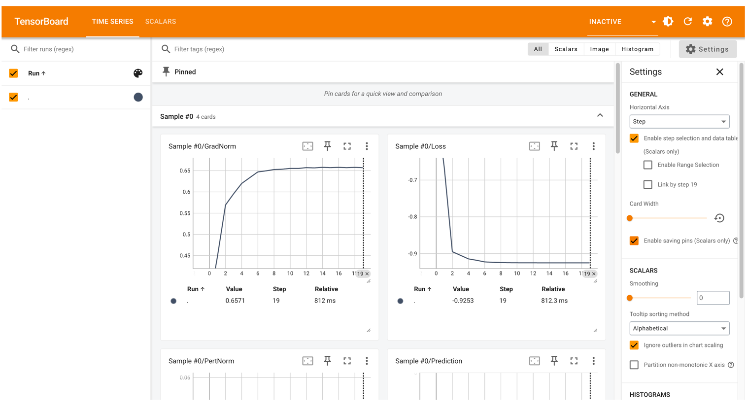Close the Settings panel
747x411 pixels.
click(720, 72)
